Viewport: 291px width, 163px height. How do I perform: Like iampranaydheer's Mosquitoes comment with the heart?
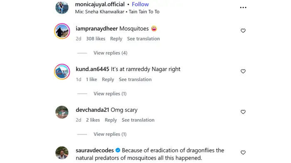coord(243,31)
